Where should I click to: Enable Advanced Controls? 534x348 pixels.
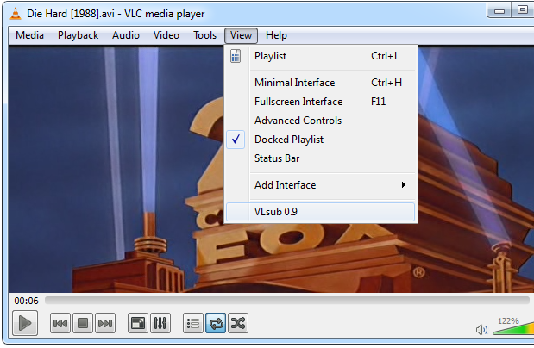point(320,121)
